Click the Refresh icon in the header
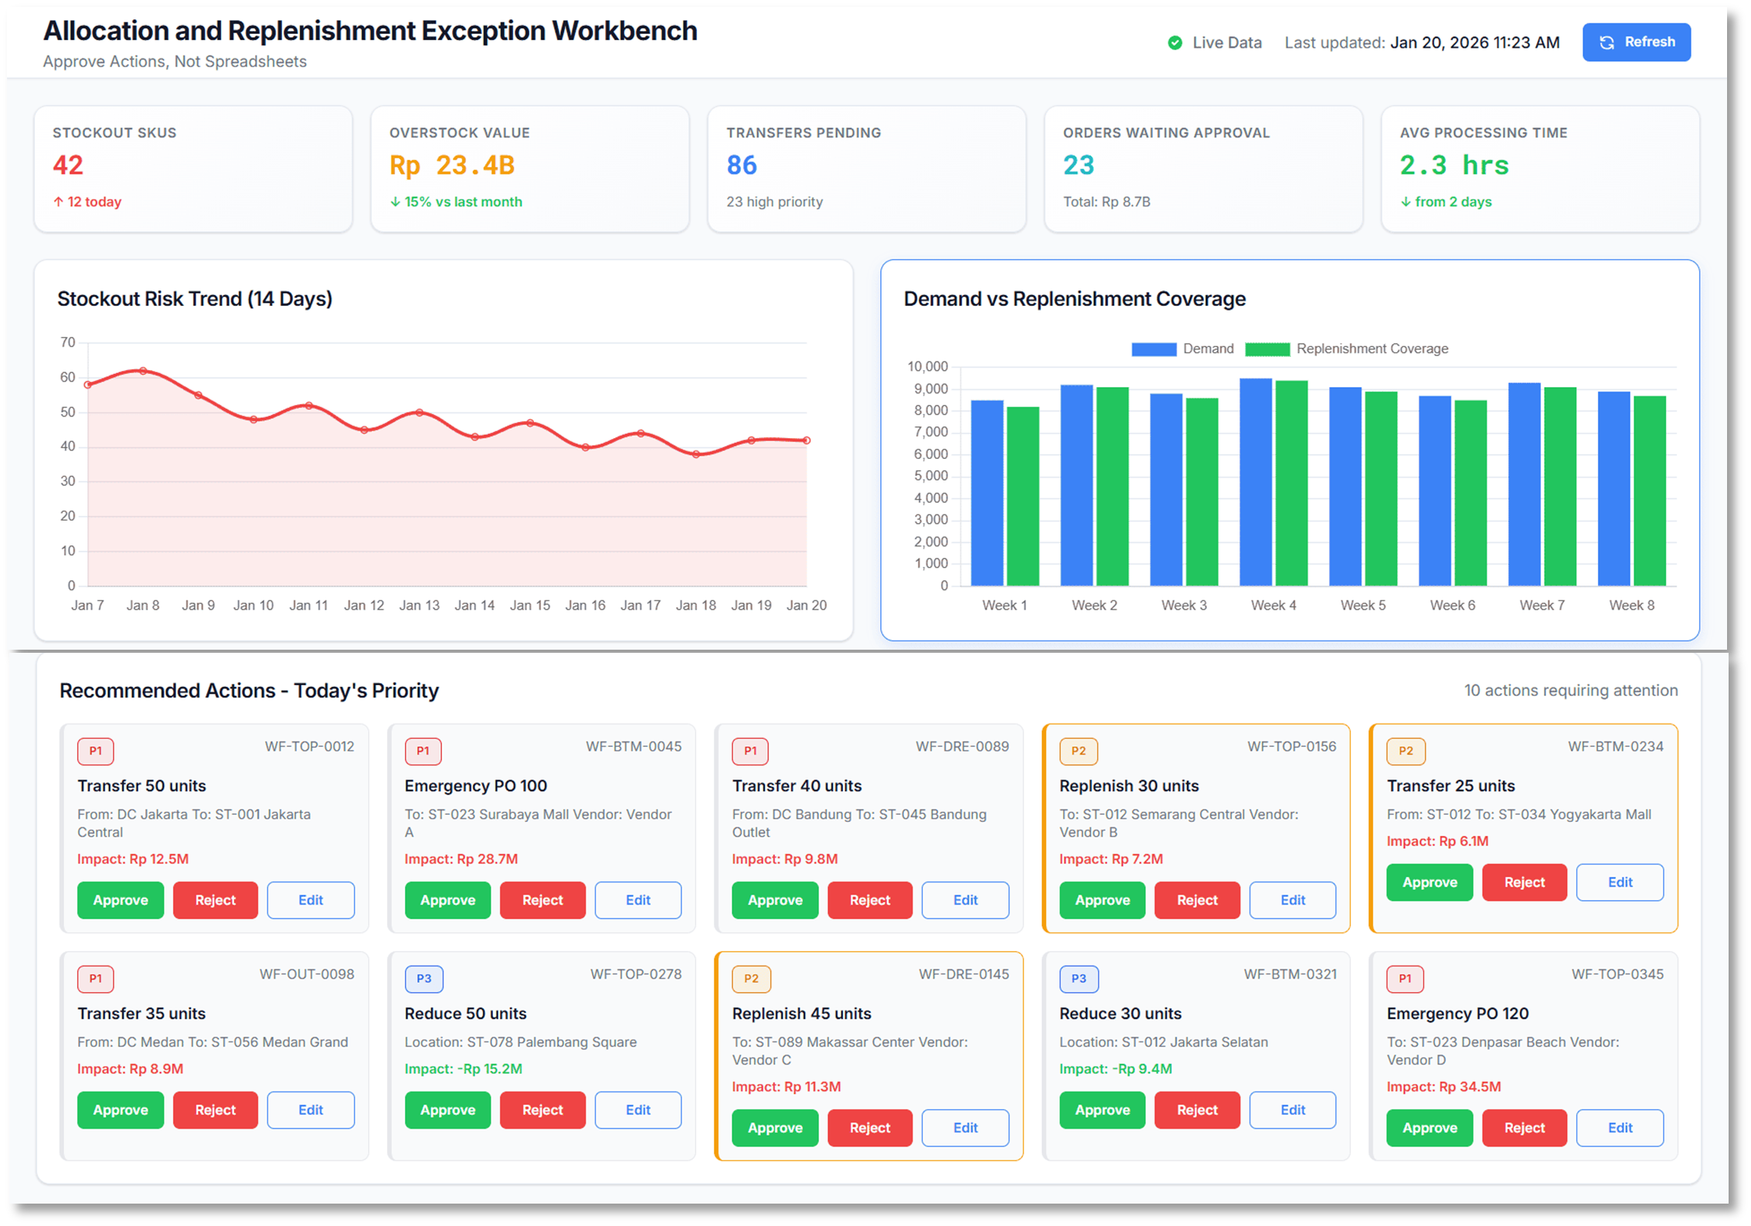Screen dimensions: 1751x1226 (1610, 42)
